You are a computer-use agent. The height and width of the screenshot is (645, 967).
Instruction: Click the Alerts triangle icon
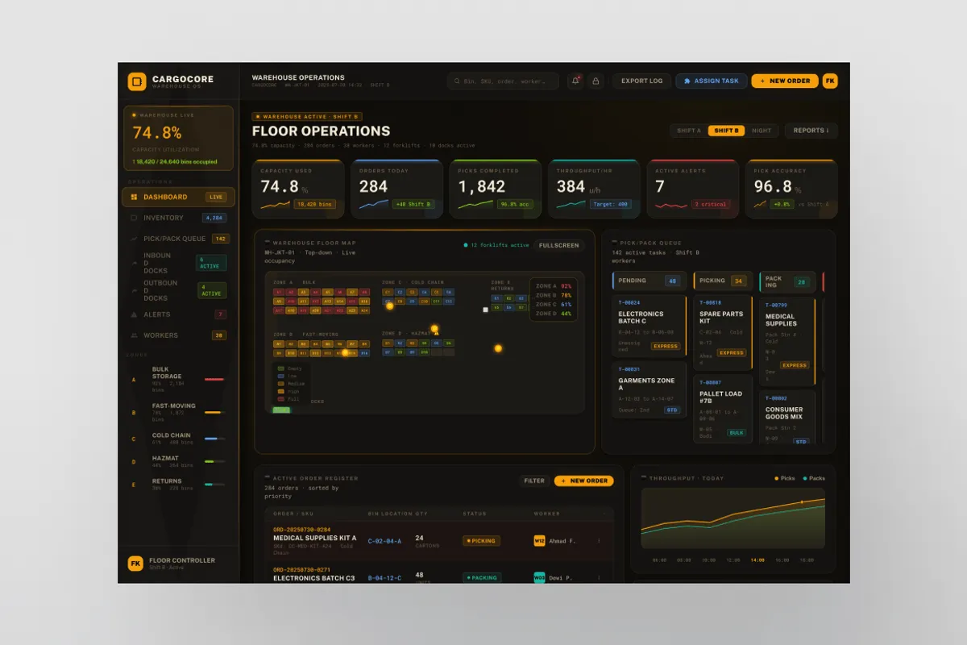(134, 314)
